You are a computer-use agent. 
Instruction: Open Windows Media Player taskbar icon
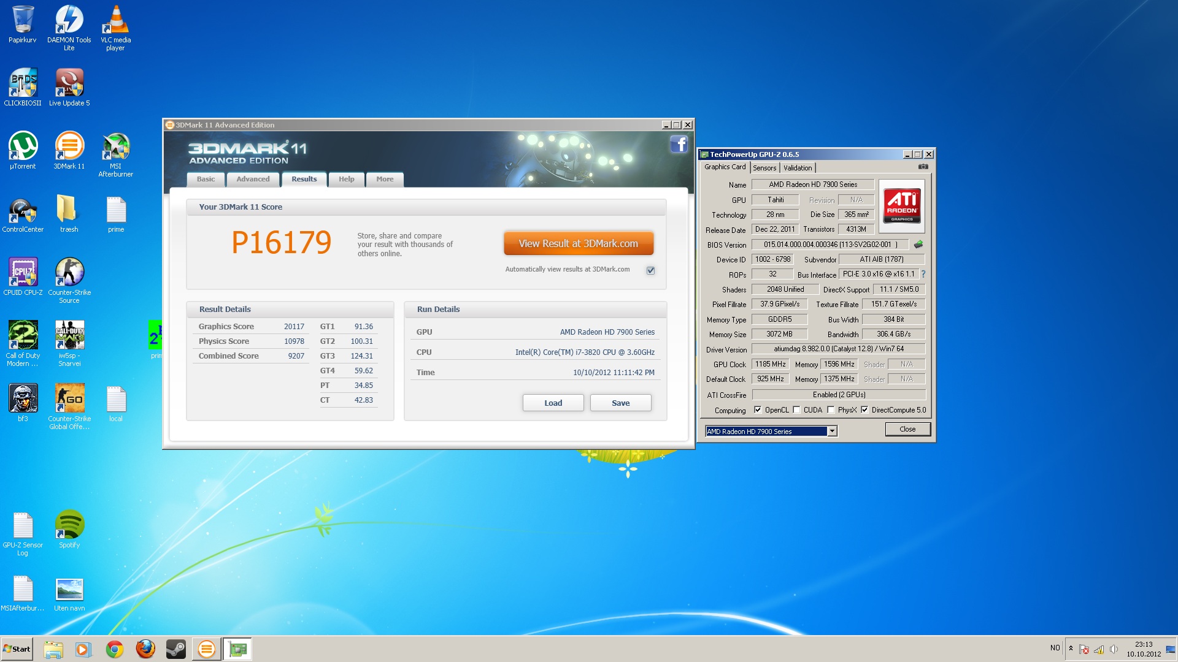tap(83, 649)
